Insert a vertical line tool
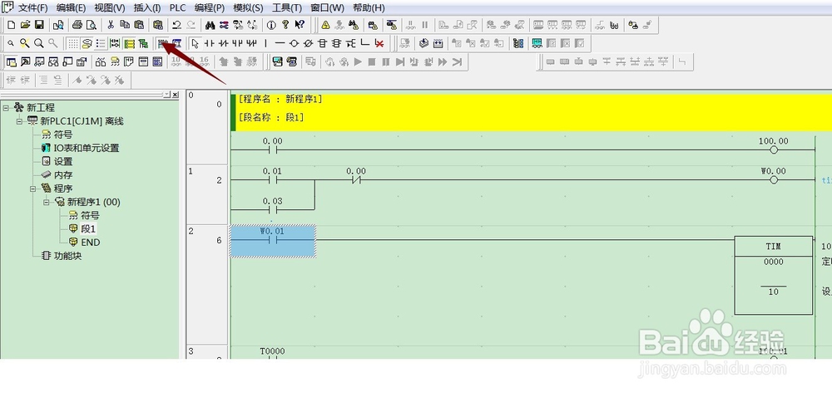Viewport: 832px width, 397px height. click(x=266, y=43)
